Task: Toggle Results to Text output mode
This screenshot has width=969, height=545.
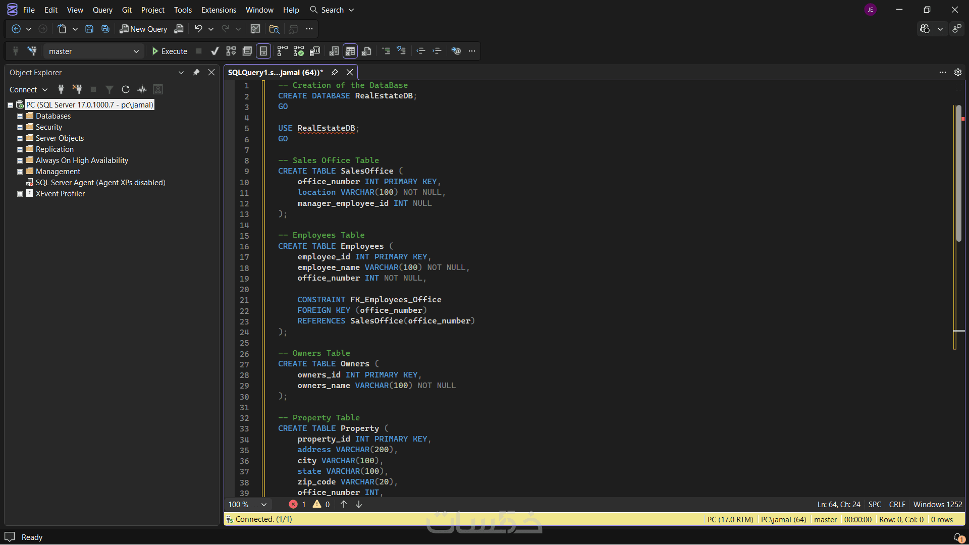Action: (334, 51)
